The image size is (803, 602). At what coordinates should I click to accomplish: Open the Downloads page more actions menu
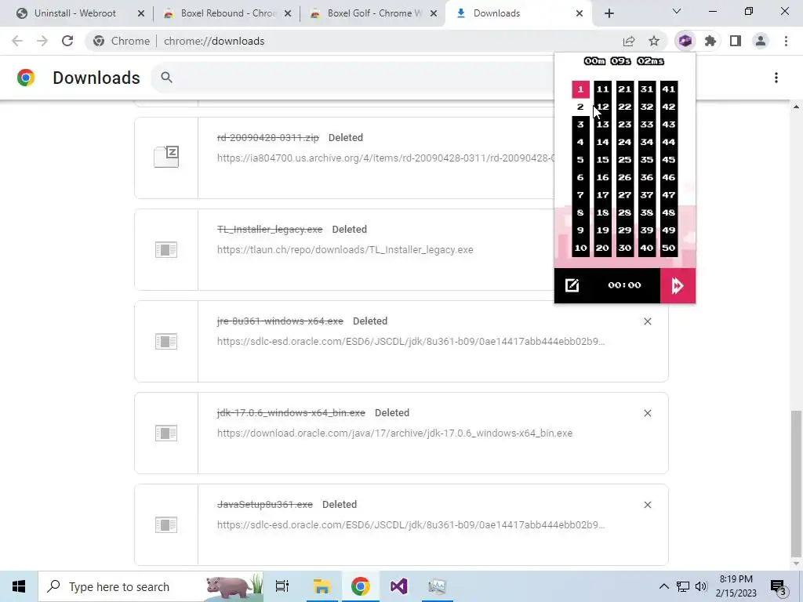776,78
